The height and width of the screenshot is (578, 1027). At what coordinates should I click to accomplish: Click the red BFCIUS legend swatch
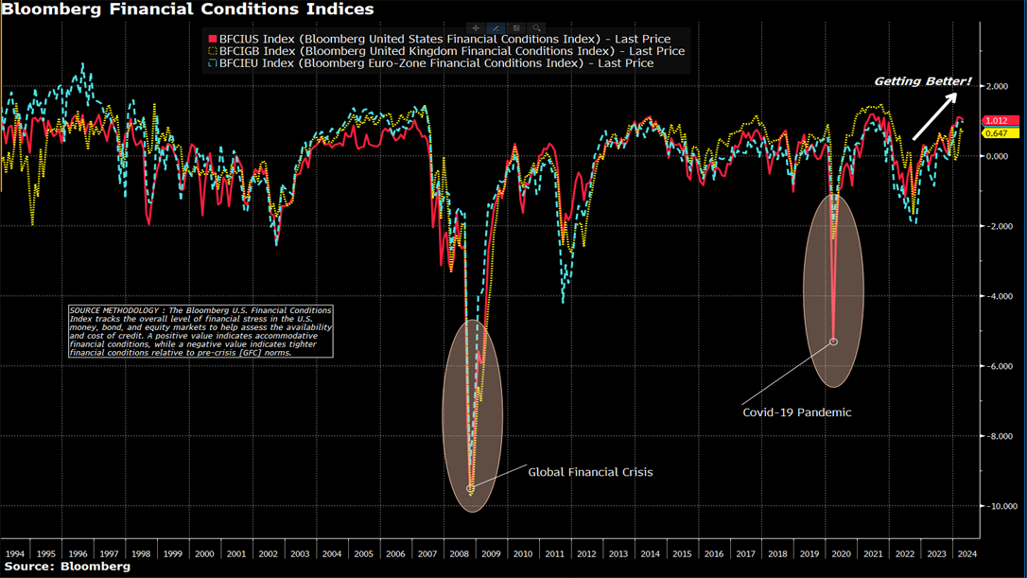212,40
